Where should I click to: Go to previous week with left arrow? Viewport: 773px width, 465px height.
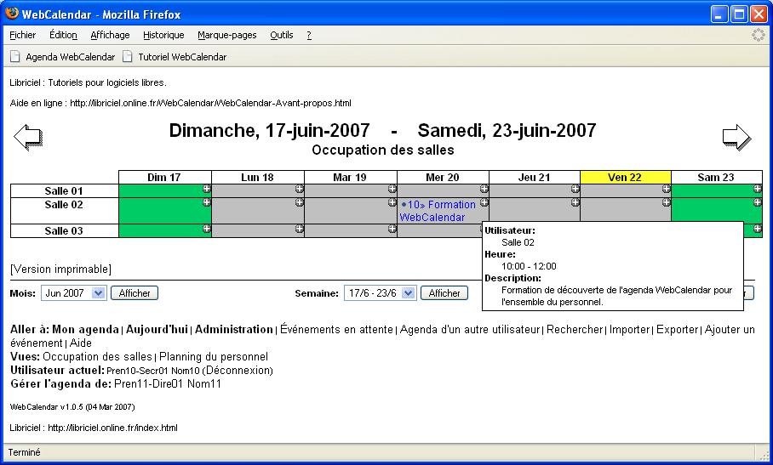(28, 137)
